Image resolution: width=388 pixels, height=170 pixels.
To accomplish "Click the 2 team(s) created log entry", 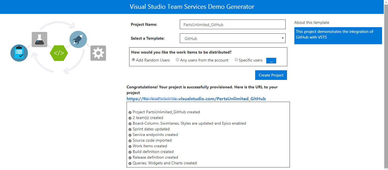I will coord(148,118).
